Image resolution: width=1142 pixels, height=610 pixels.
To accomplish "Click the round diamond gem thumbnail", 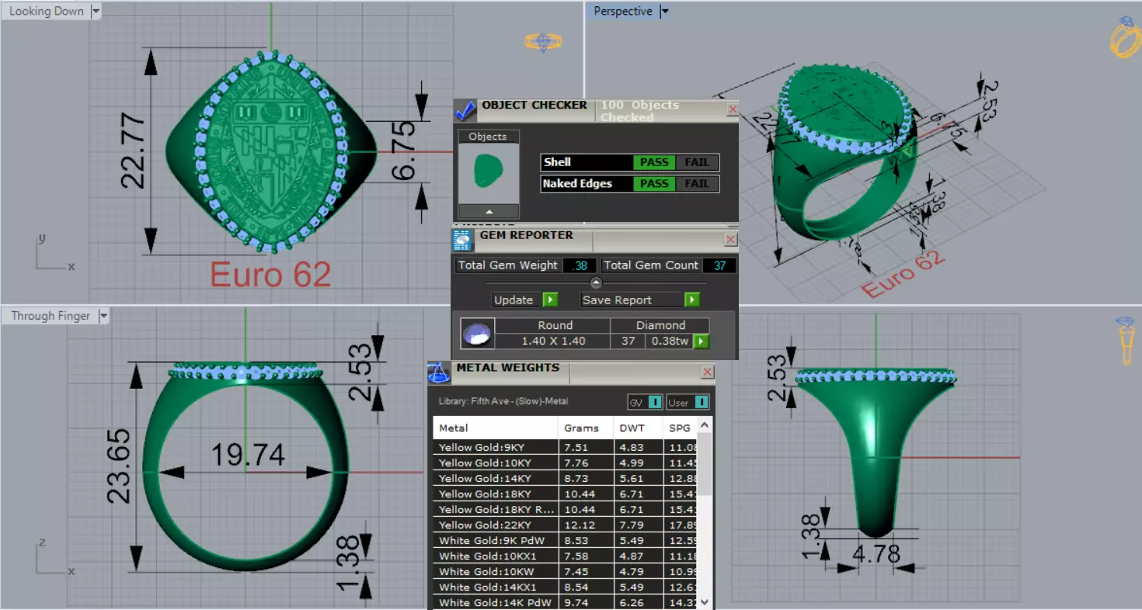I will (x=477, y=334).
